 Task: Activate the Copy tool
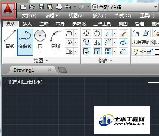point(86,42)
